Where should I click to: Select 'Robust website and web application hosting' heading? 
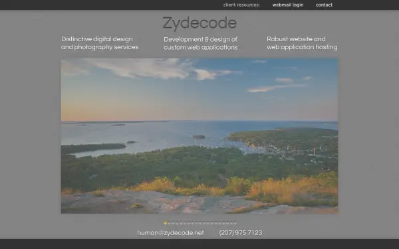tap(302, 43)
